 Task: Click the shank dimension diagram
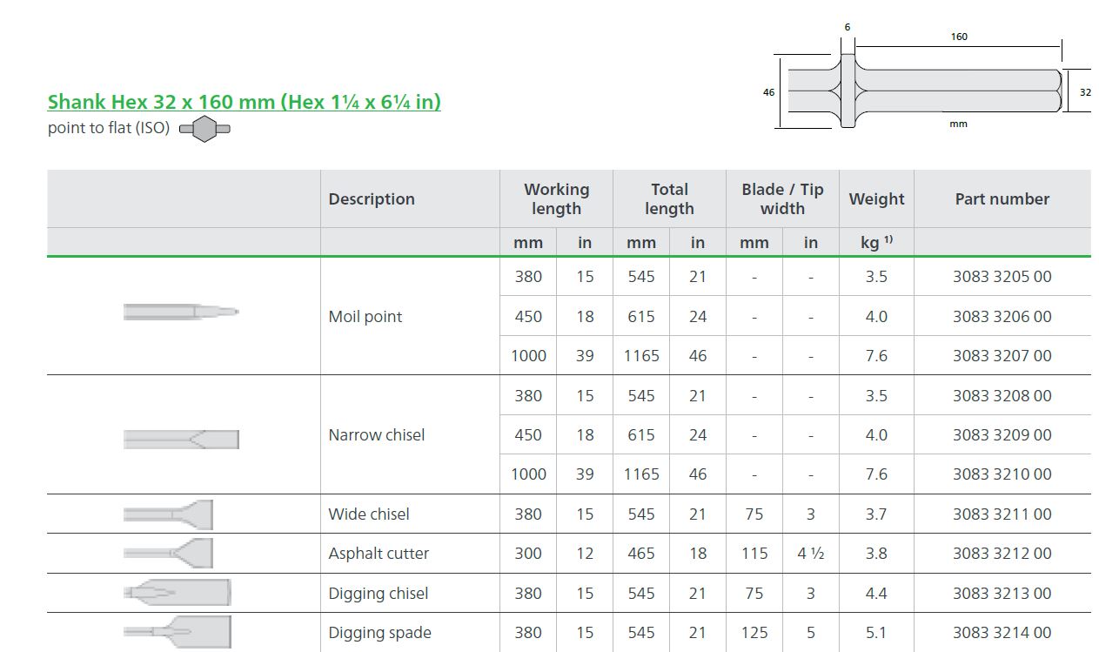tap(927, 77)
